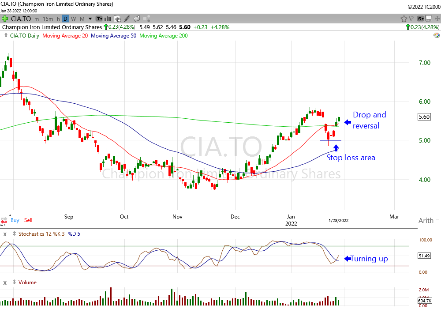Screen dimensions: 441x309
Task: Click the red back arrow by Buy
Action: tap(4, 221)
